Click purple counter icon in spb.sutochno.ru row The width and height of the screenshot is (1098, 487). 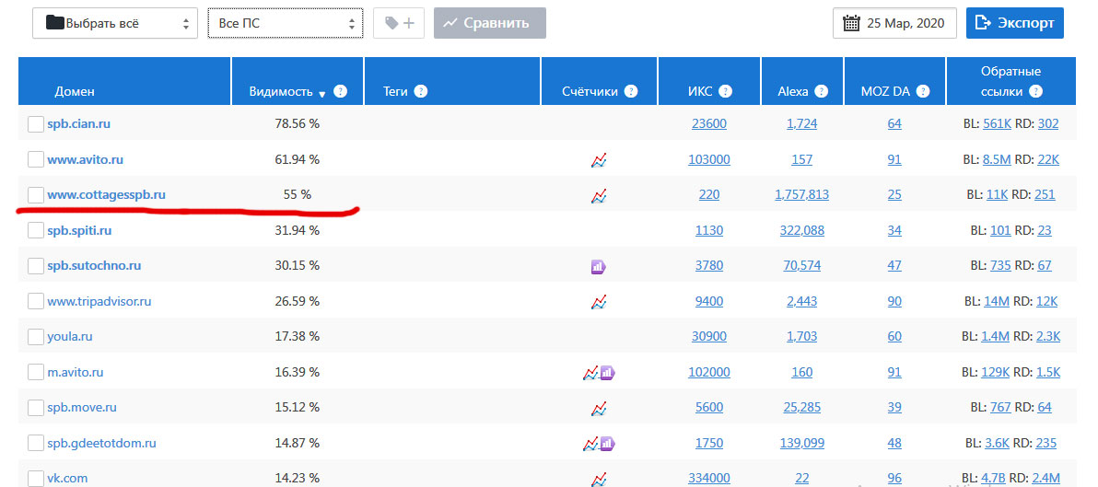[599, 266]
